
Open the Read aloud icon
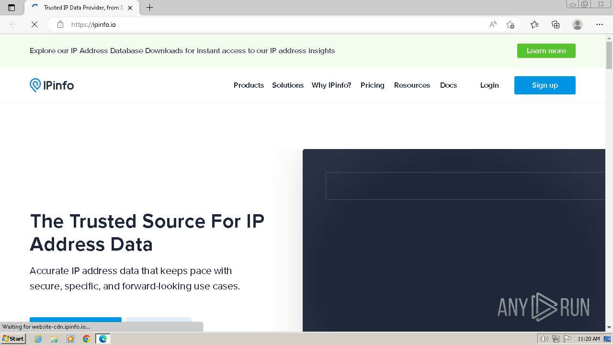[493, 24]
